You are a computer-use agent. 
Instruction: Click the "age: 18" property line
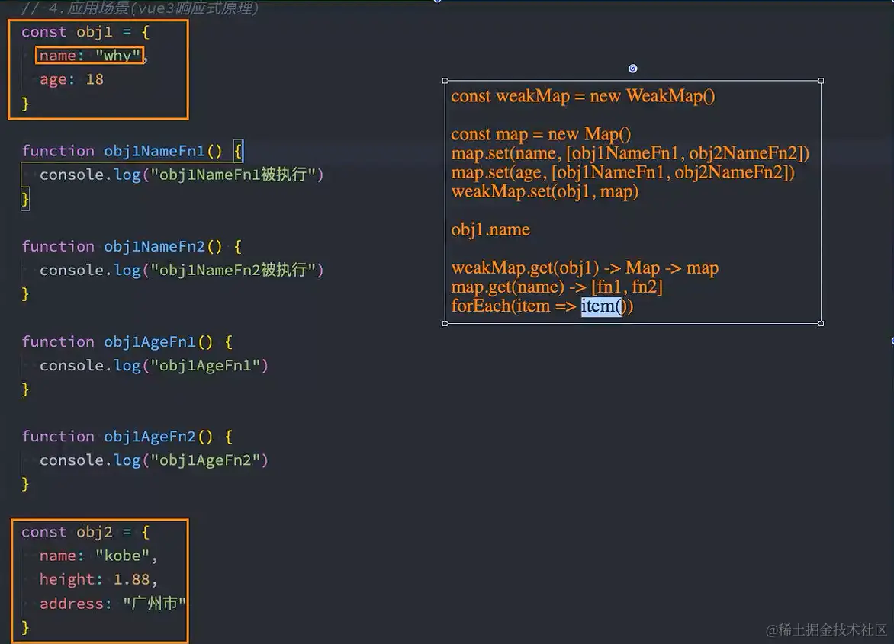click(x=71, y=79)
